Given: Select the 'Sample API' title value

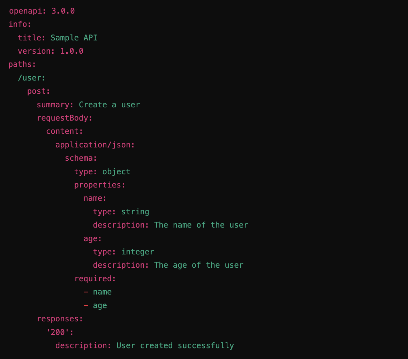Looking at the screenshot, I should pyautogui.click(x=74, y=38).
